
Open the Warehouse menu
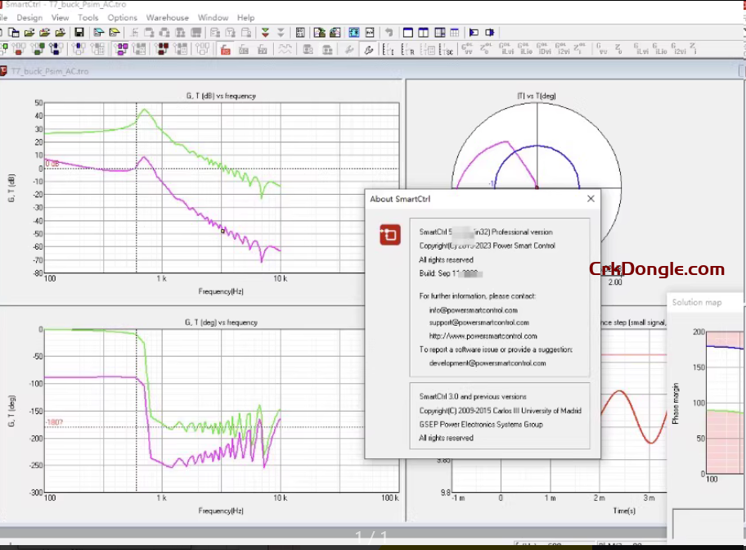[168, 17]
